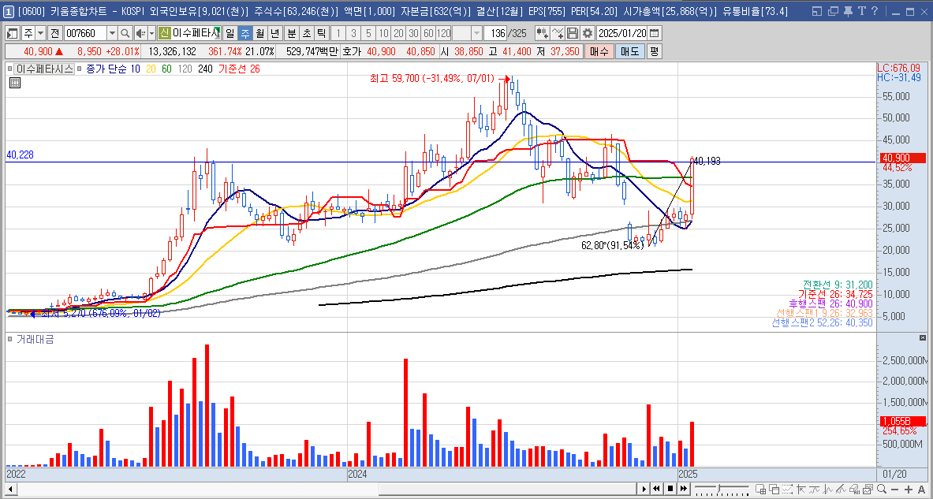Click the speaker sound icon in toolbar
Viewport: 933px width, 499px height.
pos(140,33)
